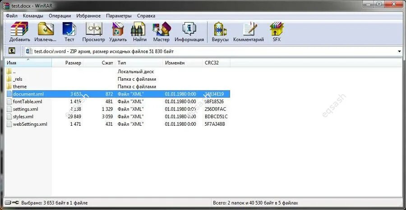Click CRC32 value BDBCD51C

tap(216, 116)
